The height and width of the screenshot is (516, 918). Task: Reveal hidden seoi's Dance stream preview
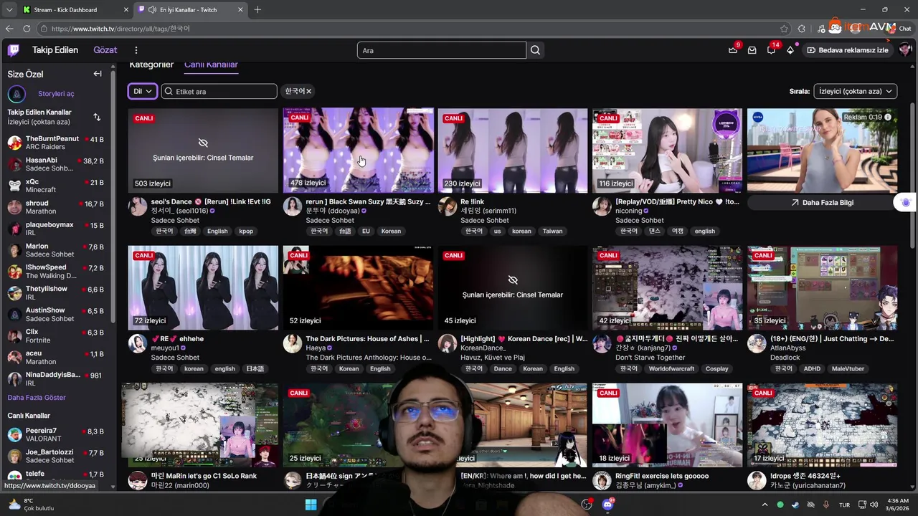pyautogui.click(x=203, y=150)
